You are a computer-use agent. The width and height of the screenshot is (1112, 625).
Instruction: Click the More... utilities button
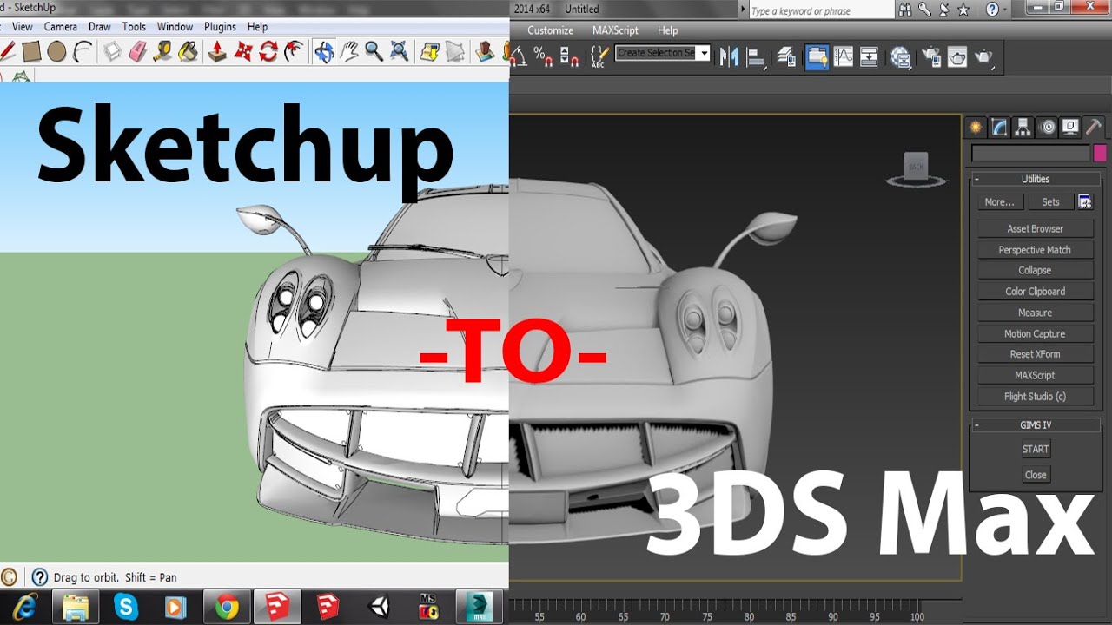[999, 202]
